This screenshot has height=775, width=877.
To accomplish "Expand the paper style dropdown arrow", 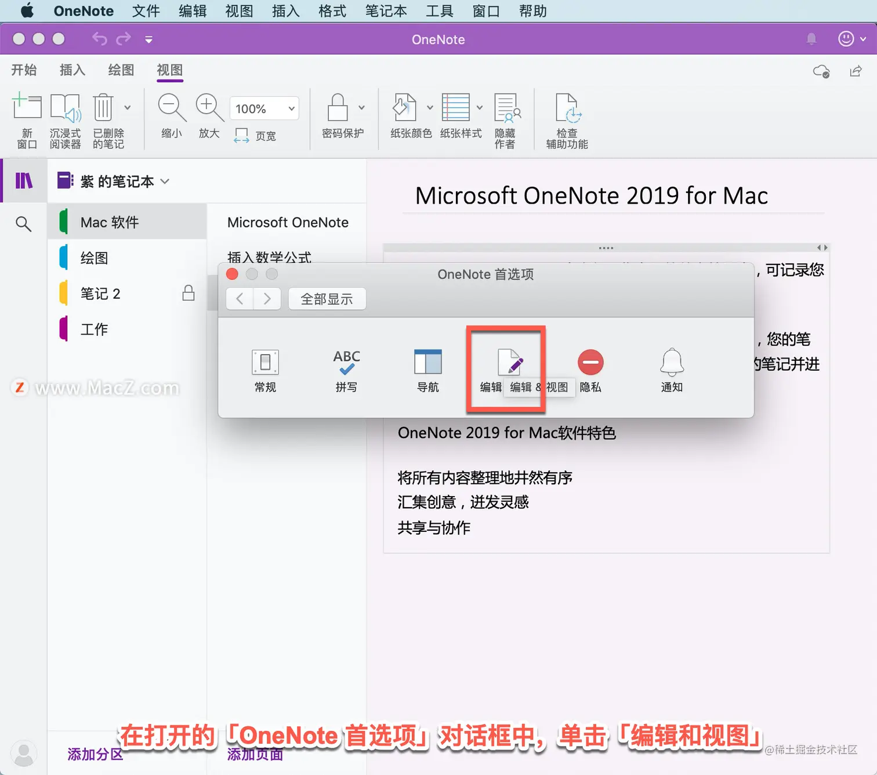I will [x=480, y=108].
